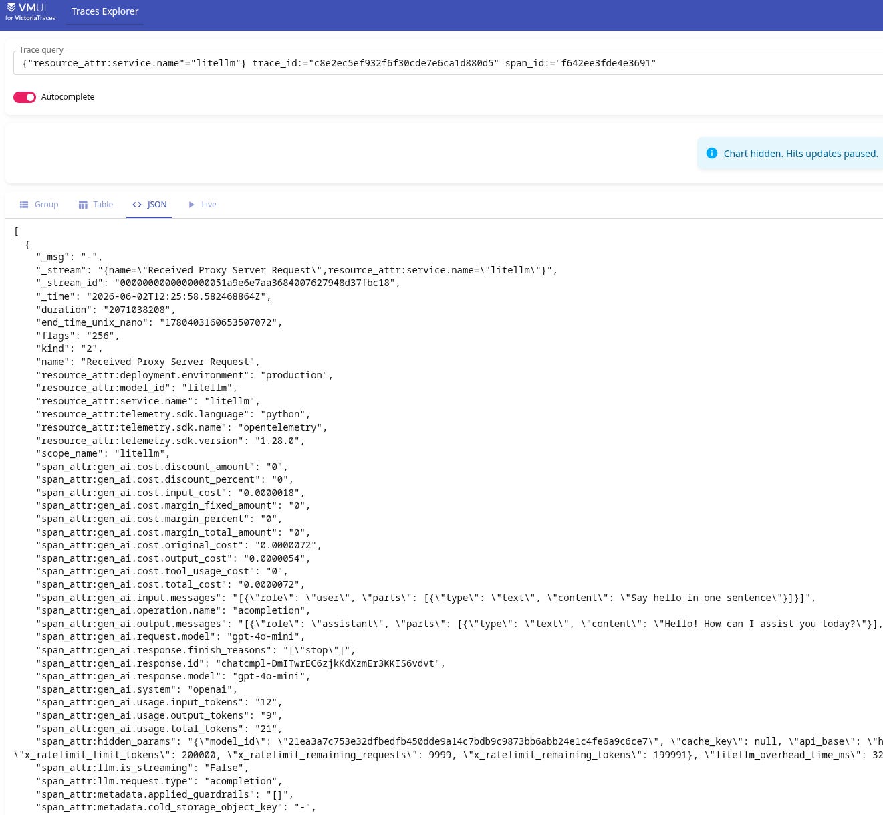Click the resource_attr:service.name "litellm" JSON line
This screenshot has height=815, width=883.
148,401
